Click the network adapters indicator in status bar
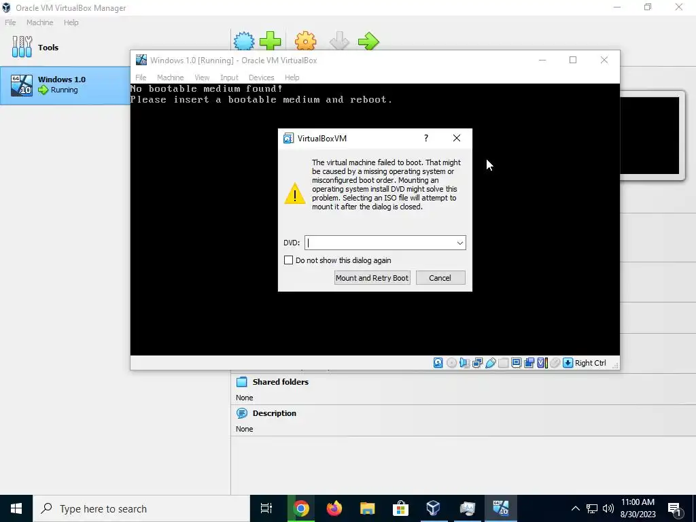Image resolution: width=696 pixels, height=522 pixels. tap(478, 363)
